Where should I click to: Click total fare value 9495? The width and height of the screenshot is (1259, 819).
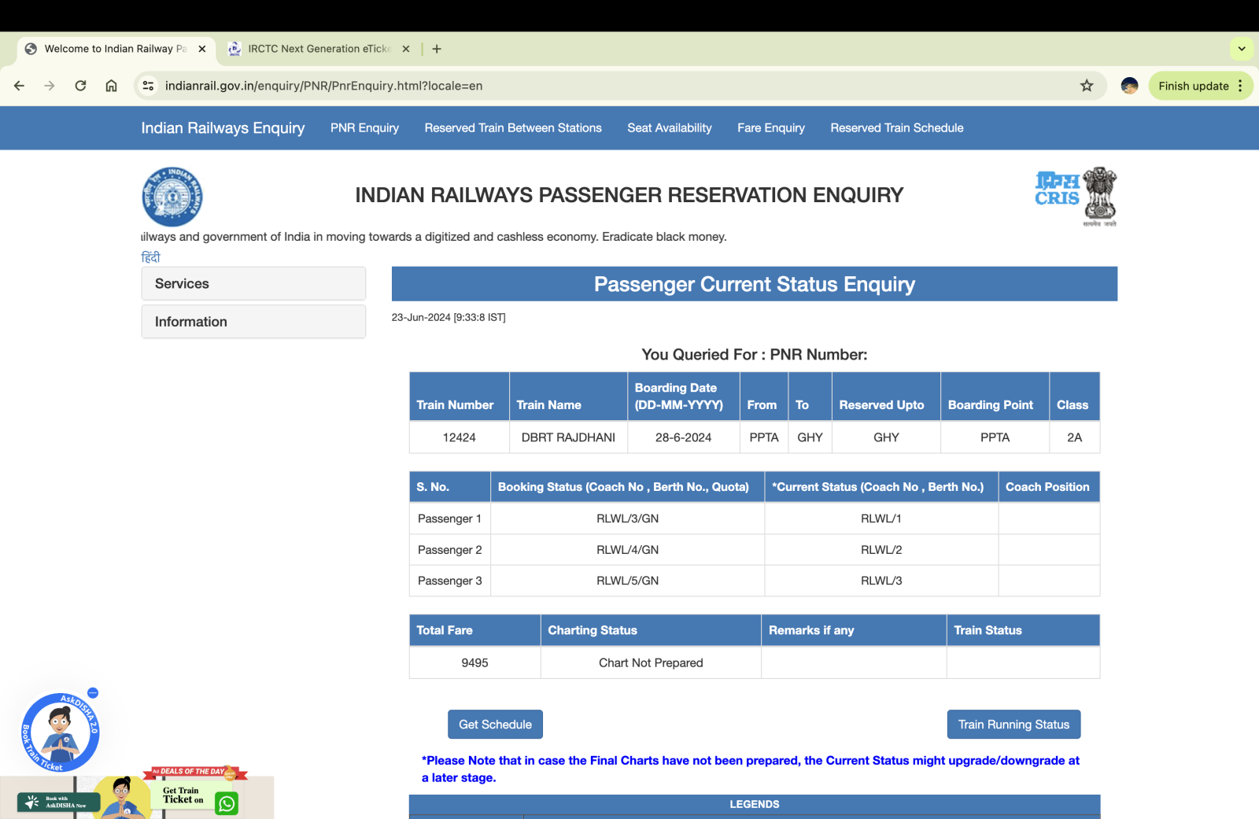point(474,663)
